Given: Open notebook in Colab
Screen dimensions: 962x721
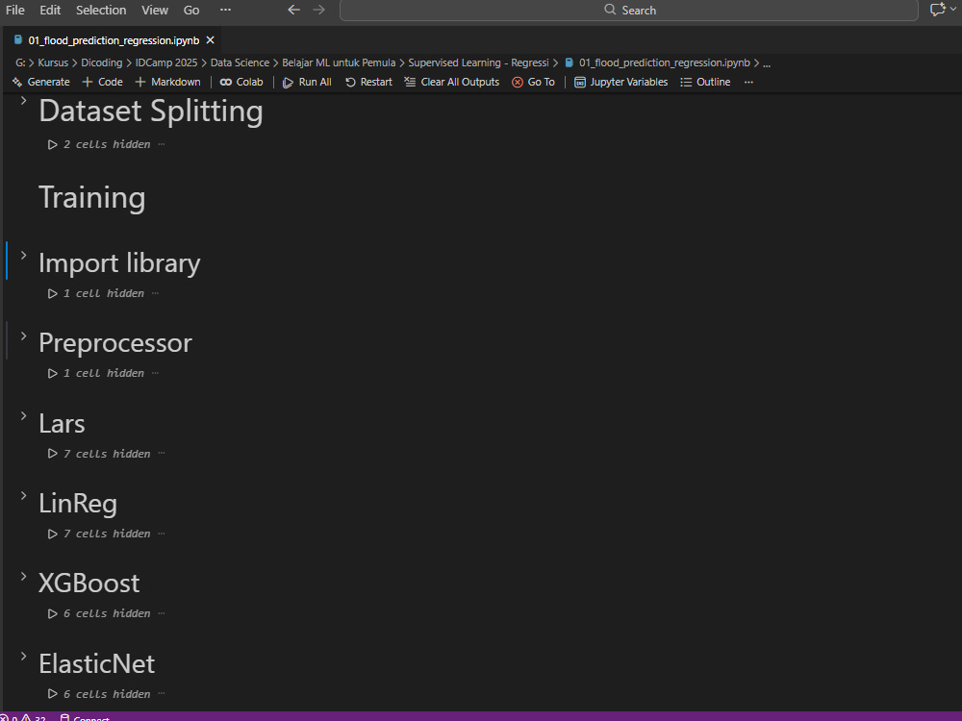Looking at the screenshot, I should pos(241,82).
